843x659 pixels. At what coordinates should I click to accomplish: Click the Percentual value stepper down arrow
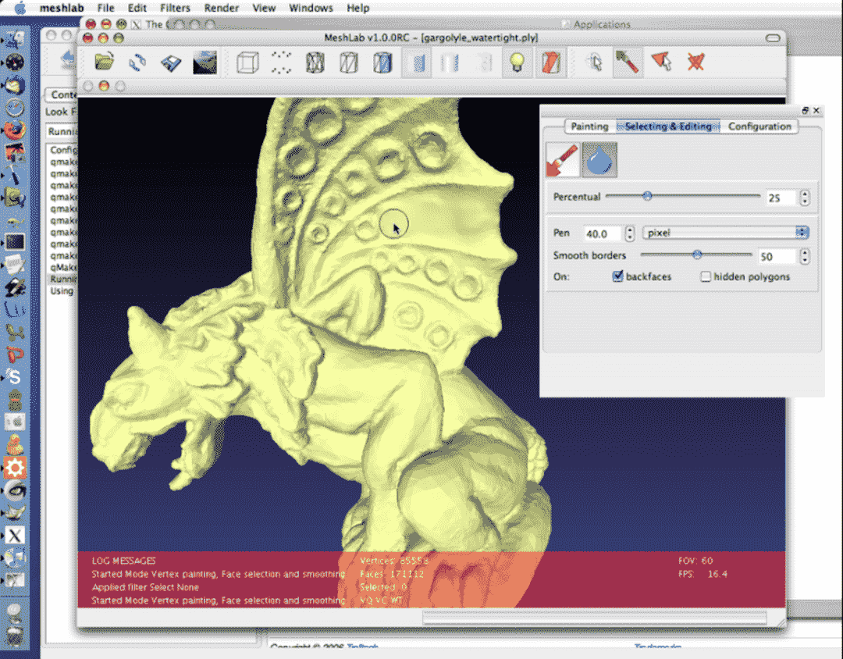click(x=805, y=201)
